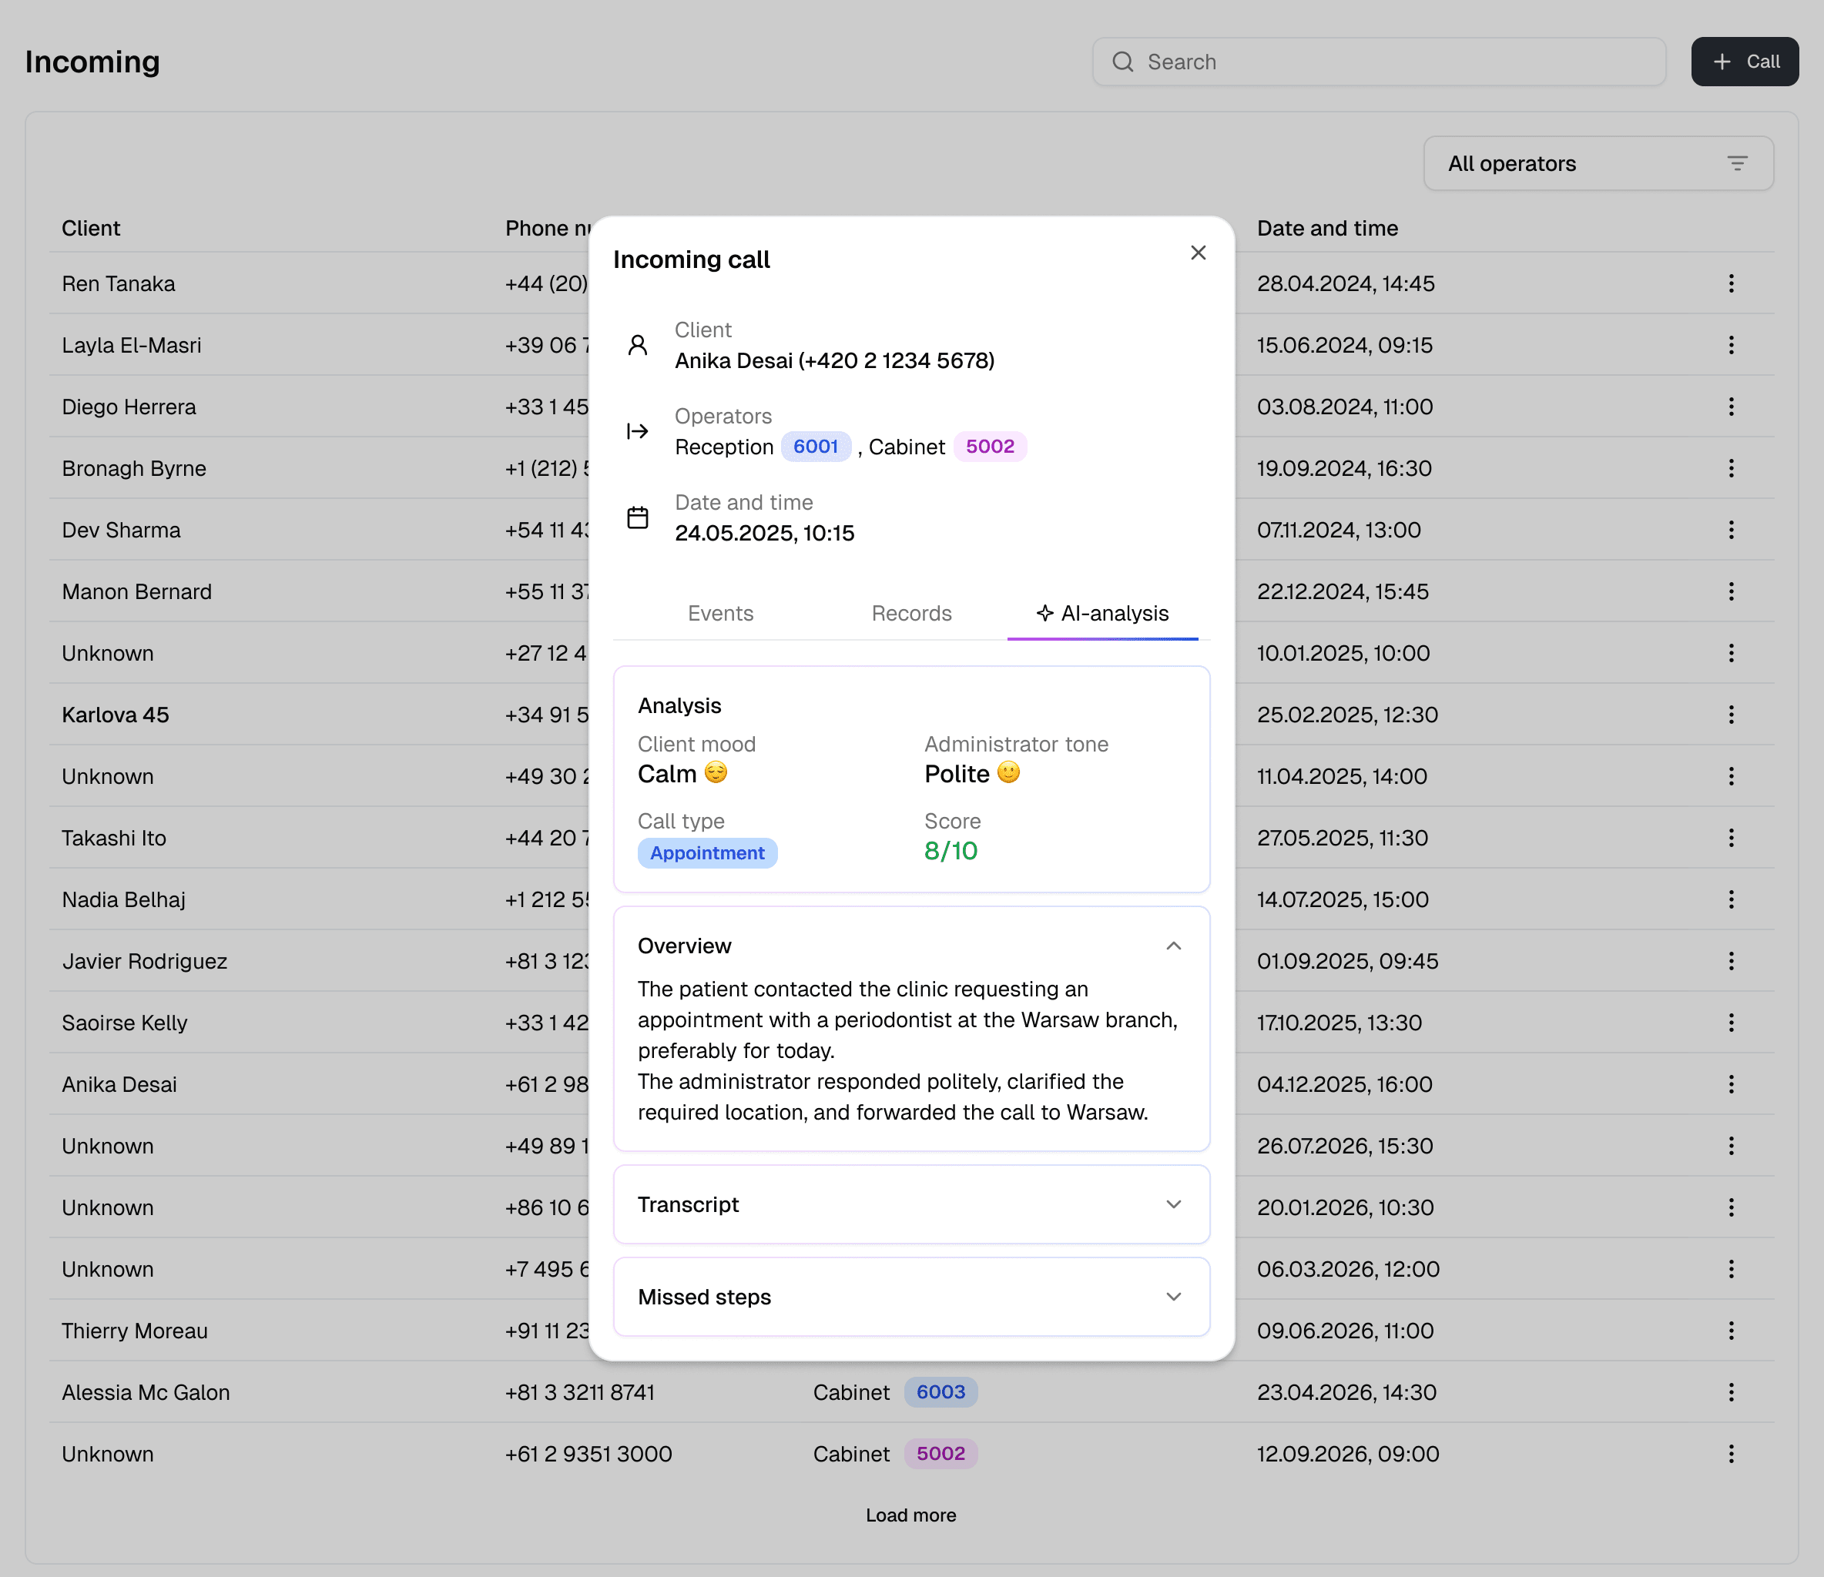Select the Cabinet 5002 operator badge
The width and height of the screenshot is (1824, 1577).
(x=990, y=446)
